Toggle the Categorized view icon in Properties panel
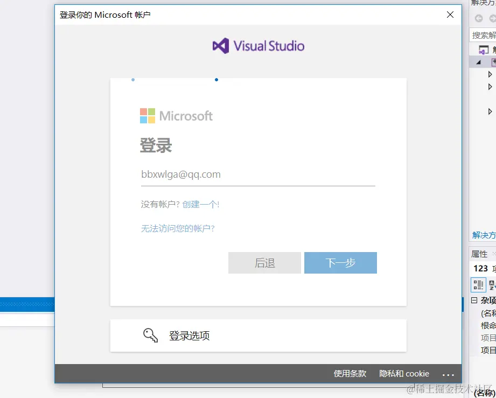The image size is (496, 398). pos(478,285)
